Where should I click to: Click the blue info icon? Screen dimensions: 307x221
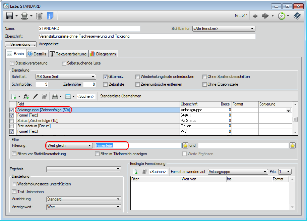[50, 16]
